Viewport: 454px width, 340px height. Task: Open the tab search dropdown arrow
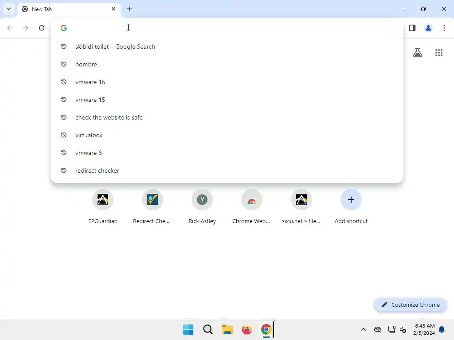tap(9, 9)
